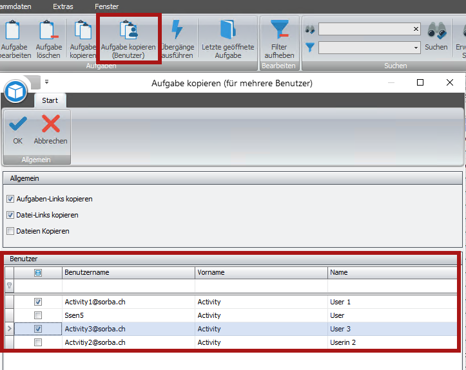Toggle the select-all checkbox in grid header
This screenshot has width=466, height=370.
tap(38, 273)
